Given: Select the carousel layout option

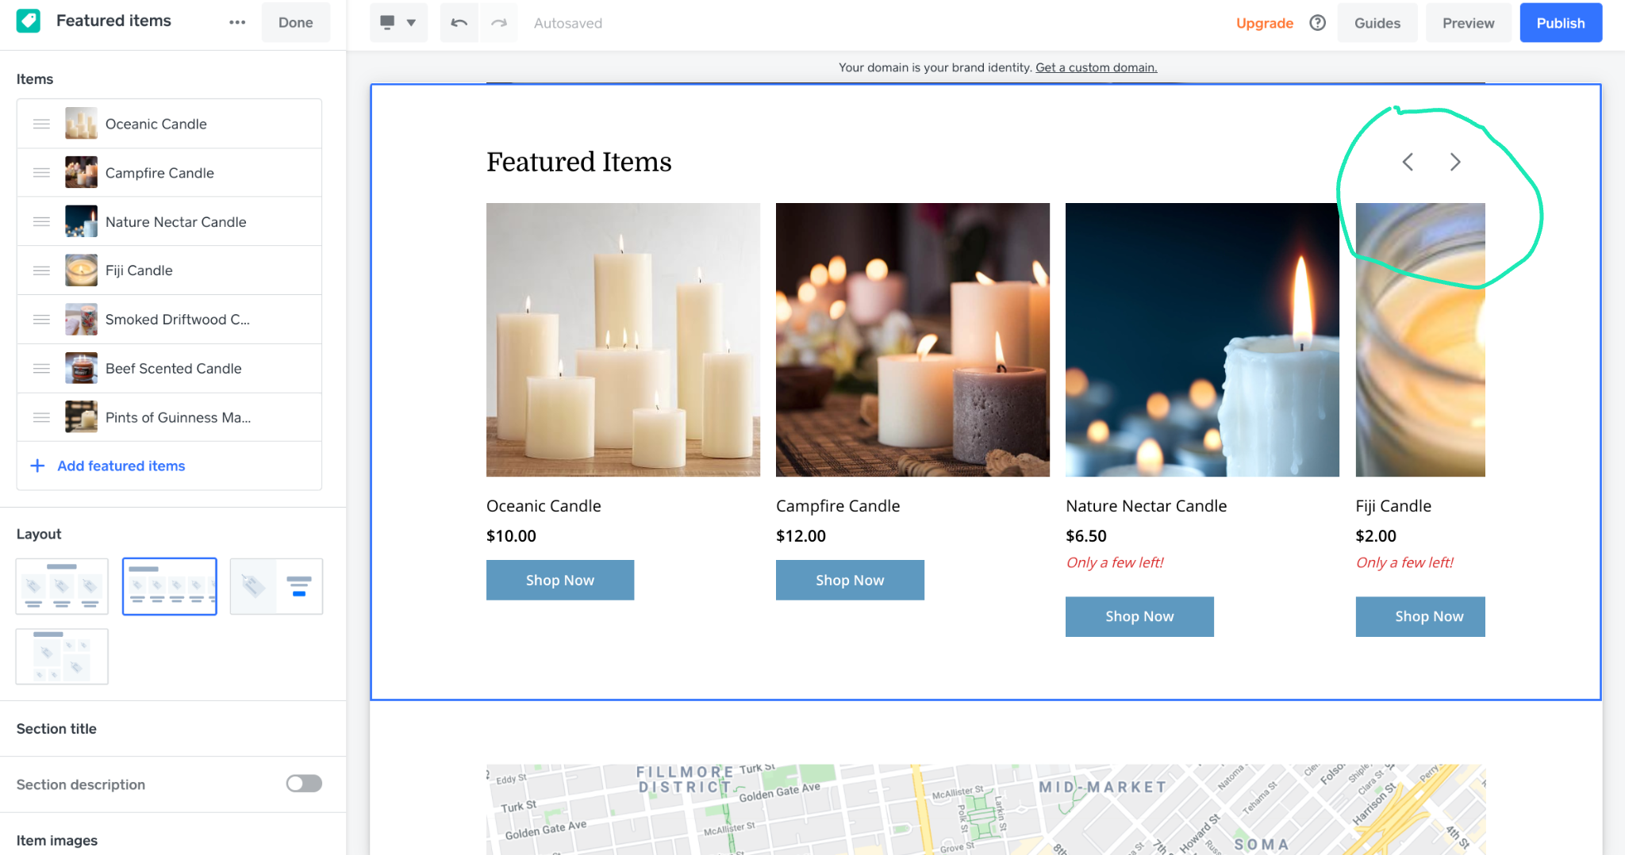Looking at the screenshot, I should pyautogui.click(x=170, y=586).
